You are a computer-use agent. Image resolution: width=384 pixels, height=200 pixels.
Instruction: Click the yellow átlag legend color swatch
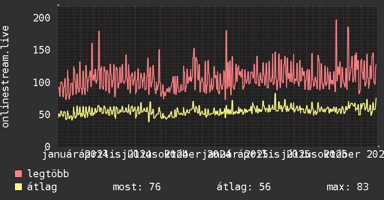[x=18, y=187]
